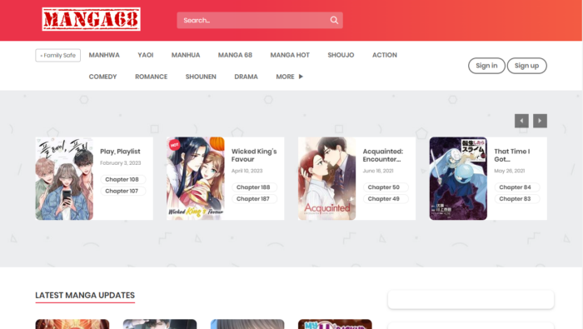Open the ROMANCE category
The width and height of the screenshot is (583, 329).
(151, 77)
